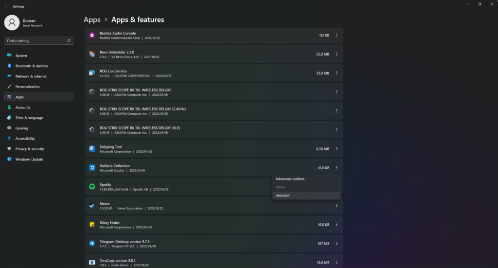Open more options for Steam
The height and width of the screenshot is (268, 498).
pyautogui.click(x=337, y=206)
